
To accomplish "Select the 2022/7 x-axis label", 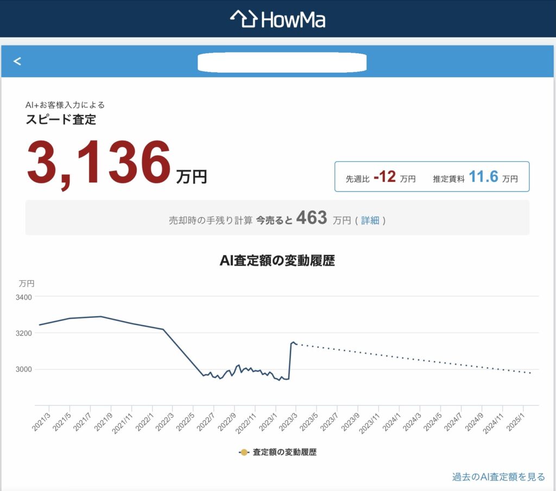I will [x=206, y=422].
